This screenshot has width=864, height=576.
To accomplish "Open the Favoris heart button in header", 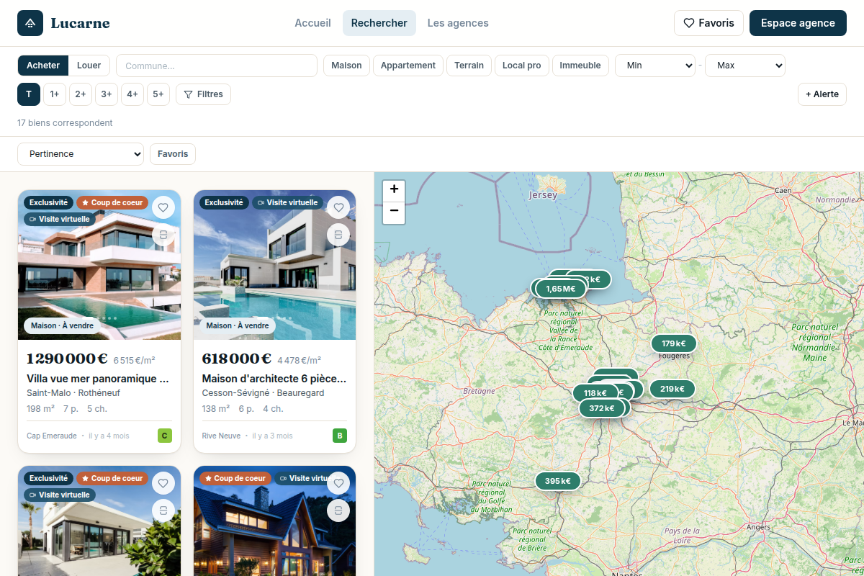I will (x=708, y=23).
